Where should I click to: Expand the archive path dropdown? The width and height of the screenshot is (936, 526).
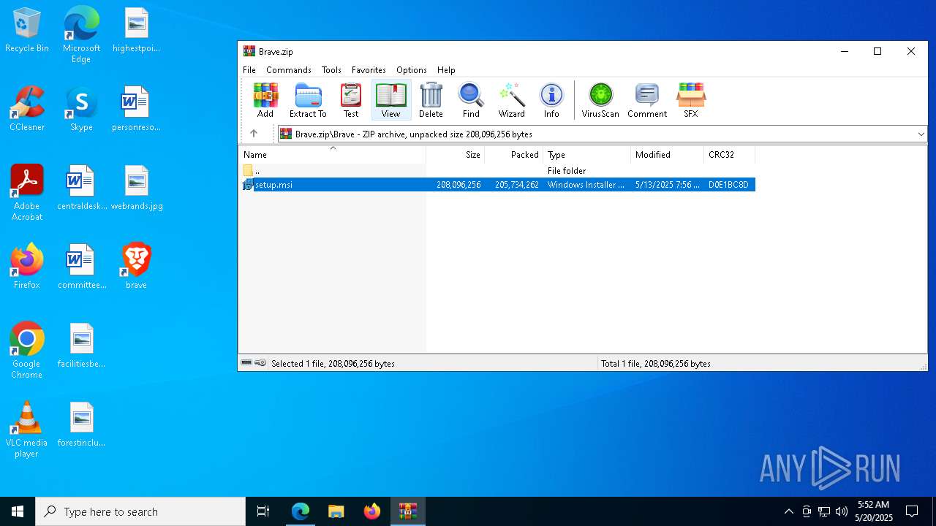pos(921,134)
